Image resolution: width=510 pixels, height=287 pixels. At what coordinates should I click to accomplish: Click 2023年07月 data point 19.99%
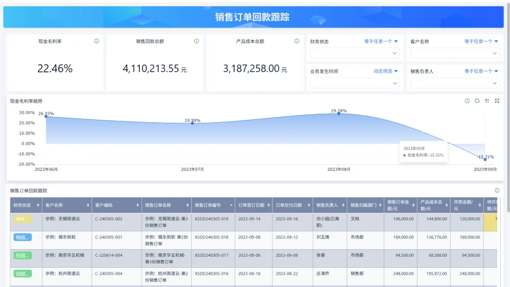click(193, 123)
